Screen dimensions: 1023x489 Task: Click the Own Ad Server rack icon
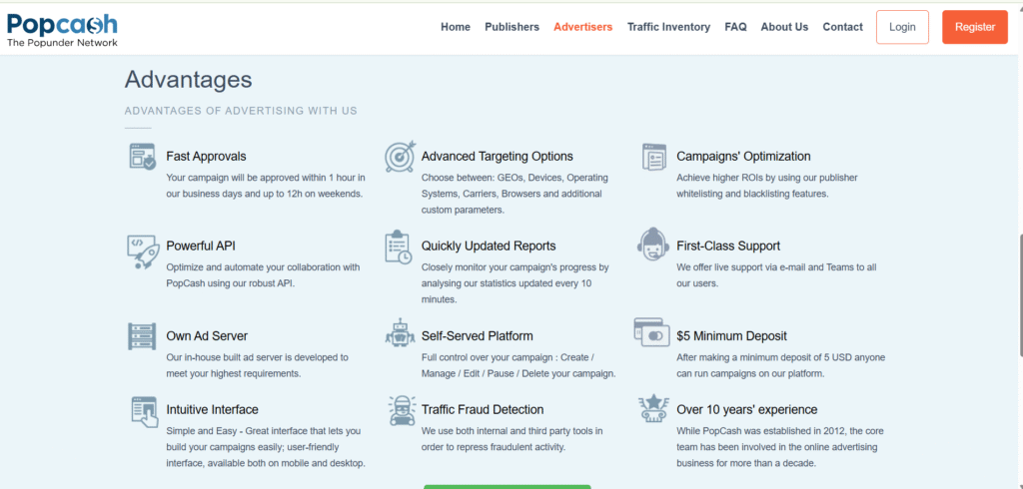[143, 336]
